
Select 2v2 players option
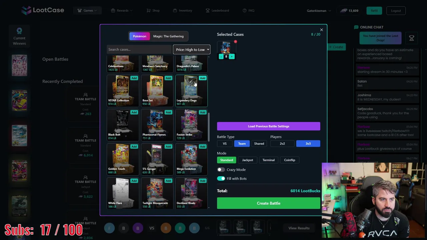(x=282, y=144)
